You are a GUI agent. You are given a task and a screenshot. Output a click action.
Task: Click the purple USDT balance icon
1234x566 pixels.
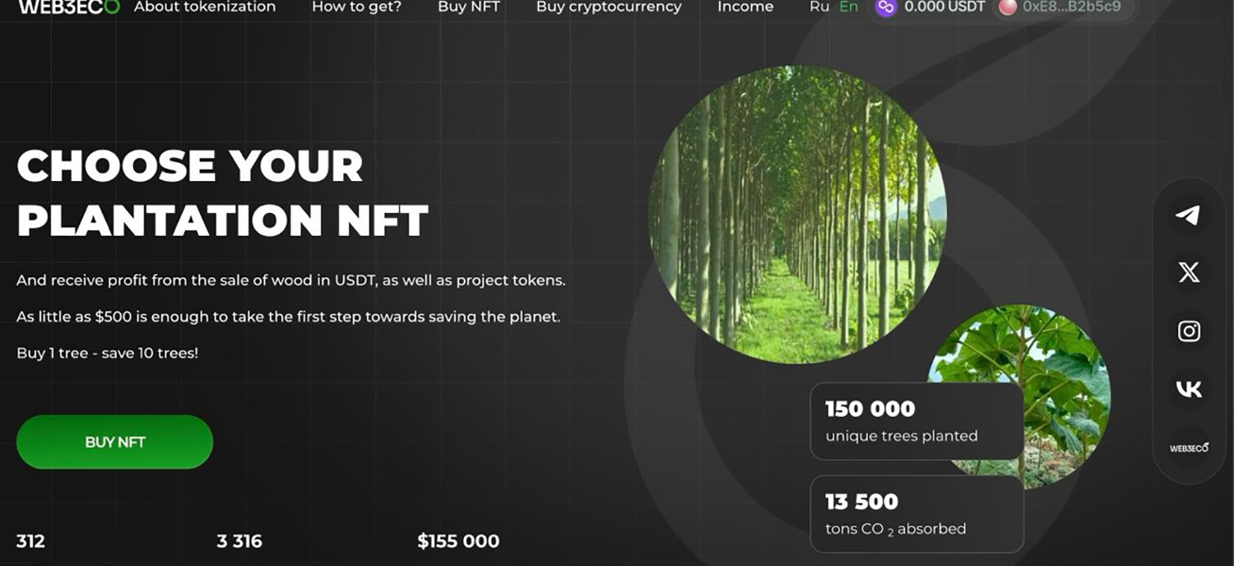[885, 7]
